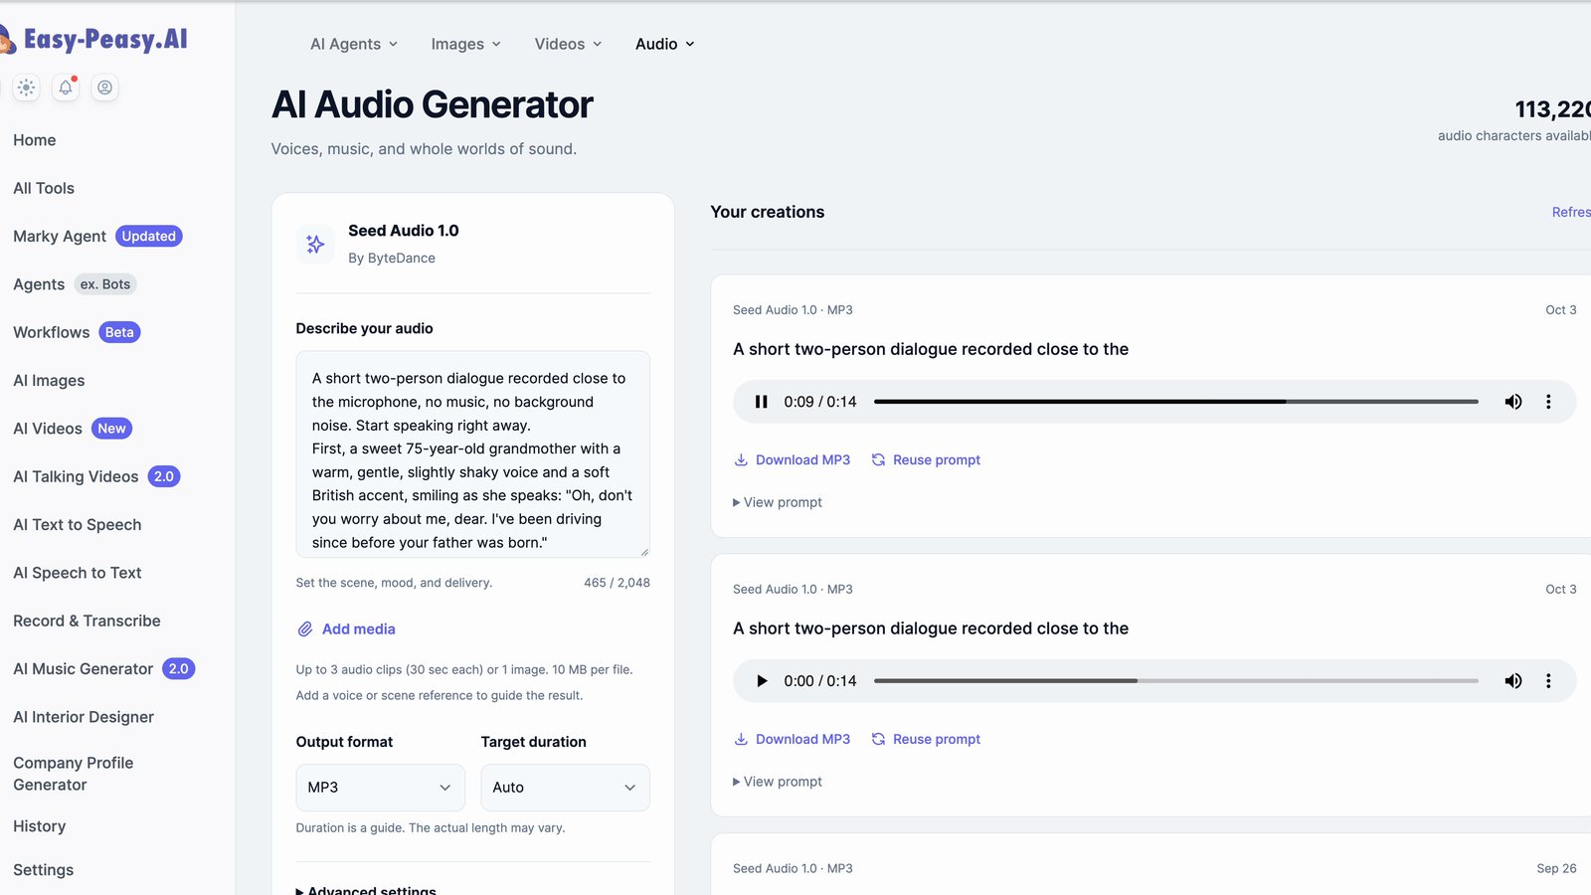Reuse prompt from the first creation
The image size is (1591, 895).
926,459
